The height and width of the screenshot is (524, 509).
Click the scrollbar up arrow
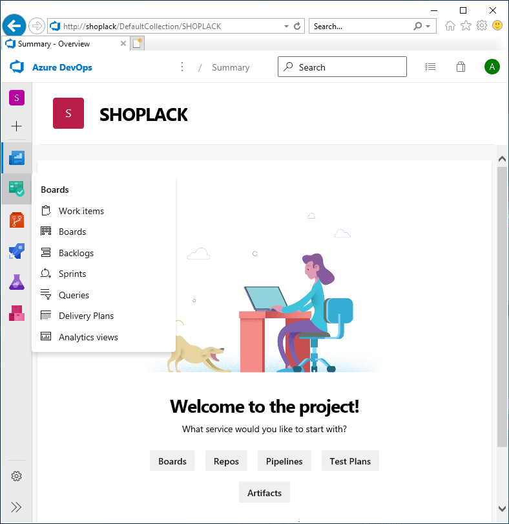[502, 158]
